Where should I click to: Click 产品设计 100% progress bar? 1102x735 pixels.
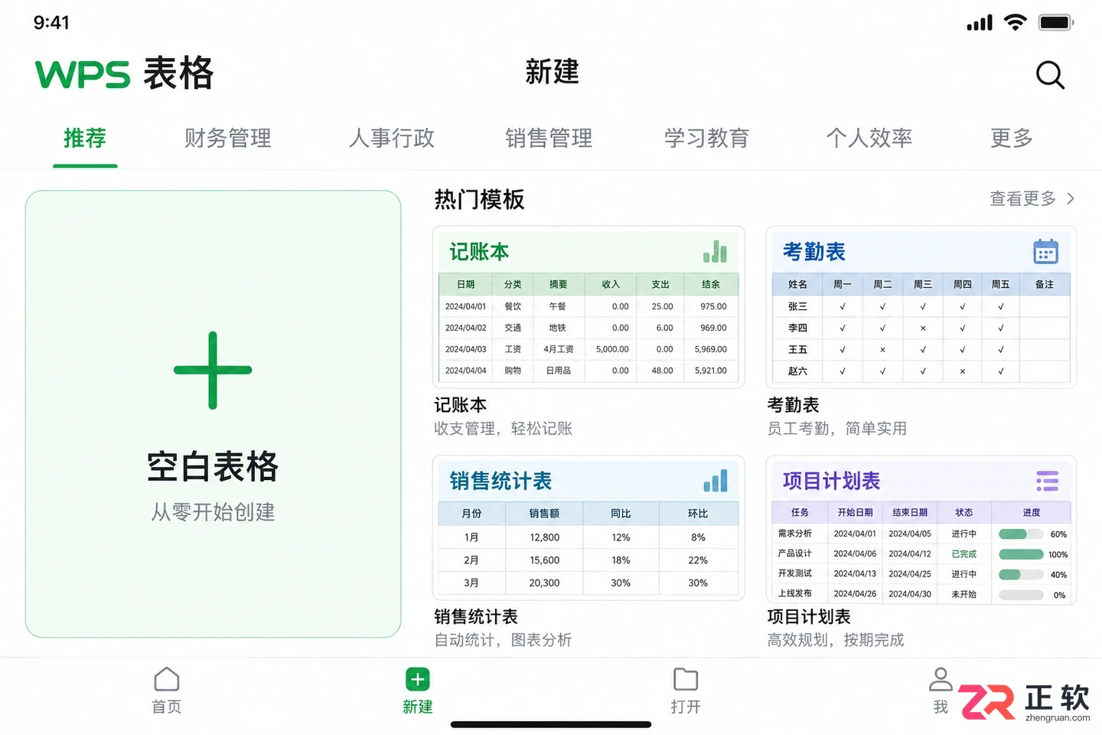(1021, 554)
